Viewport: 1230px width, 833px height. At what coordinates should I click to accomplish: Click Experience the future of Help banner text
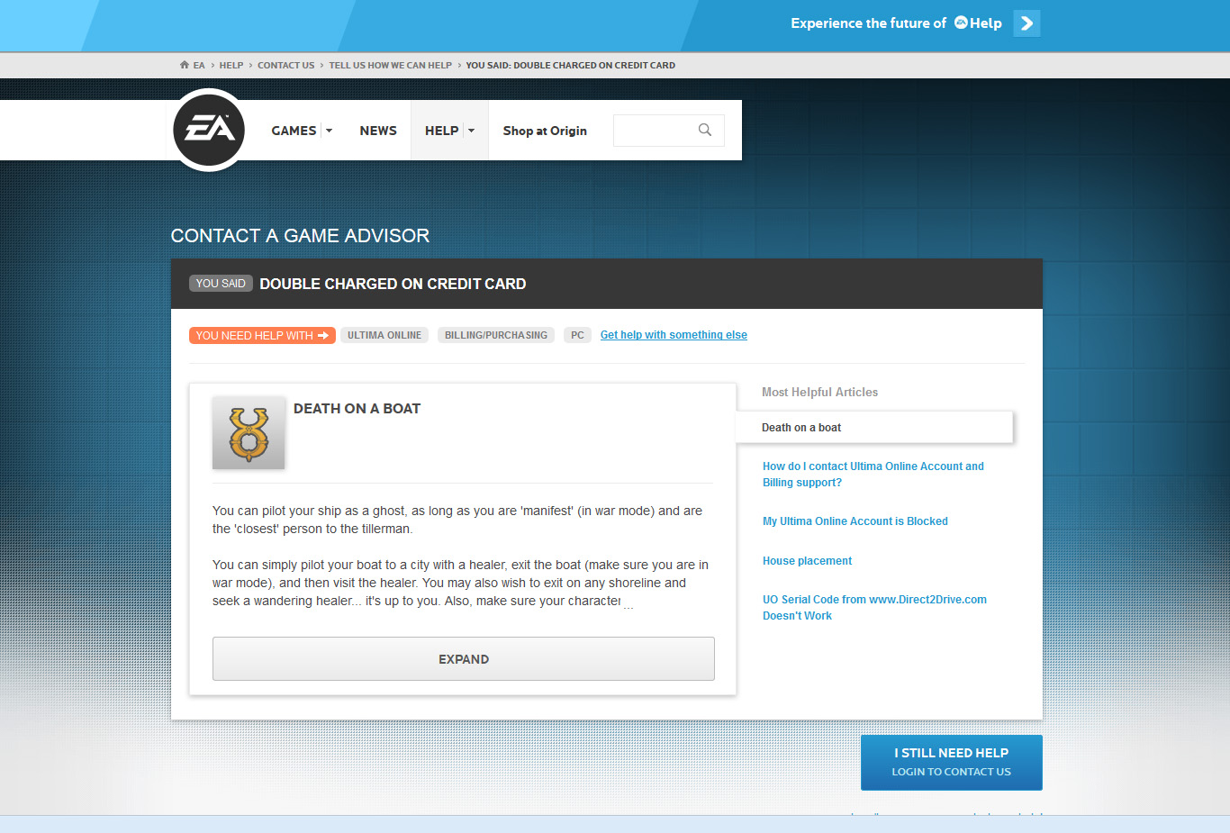pyautogui.click(x=896, y=23)
